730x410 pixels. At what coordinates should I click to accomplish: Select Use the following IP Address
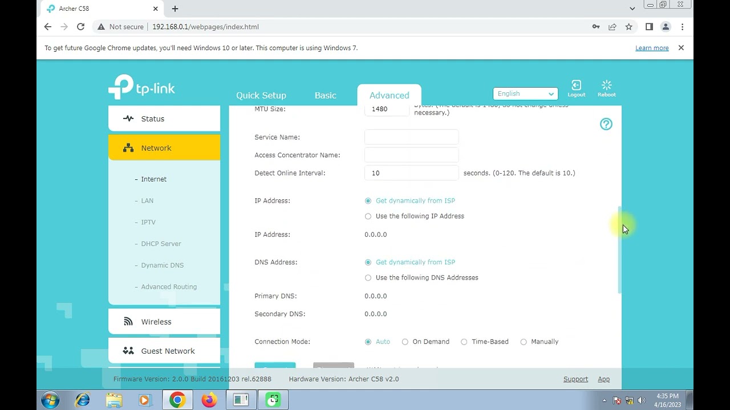pos(368,216)
